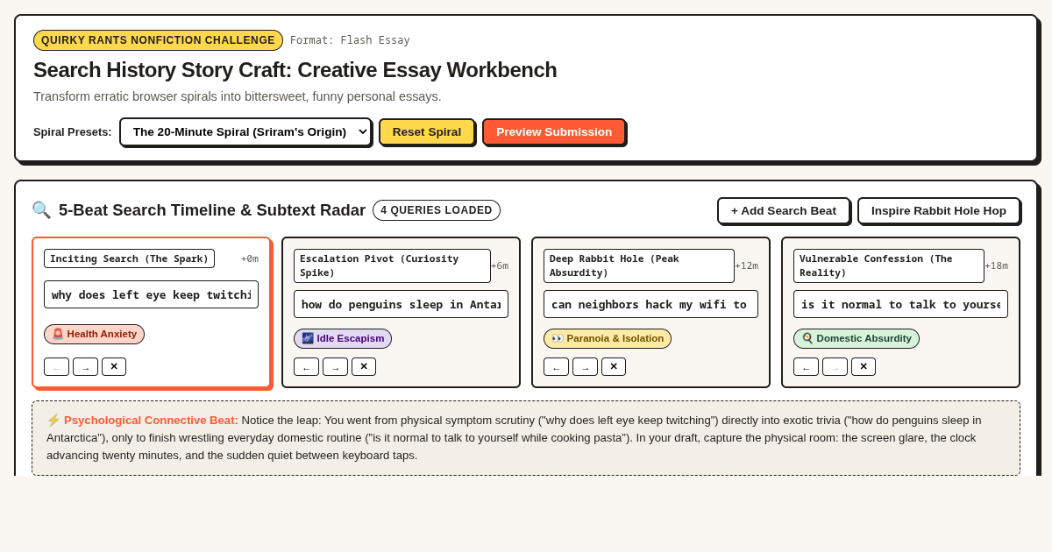
Task: Edit the Deep Rabbit Hole beat title field
Action: pos(639,265)
